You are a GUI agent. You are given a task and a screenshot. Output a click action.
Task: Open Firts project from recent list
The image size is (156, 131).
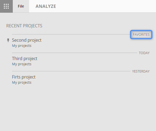(x=24, y=77)
